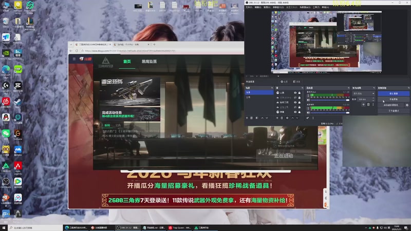Viewport: 411px width, 231px height.
Task: Open OBS Studio desktop shortcut
Action: 6,183
